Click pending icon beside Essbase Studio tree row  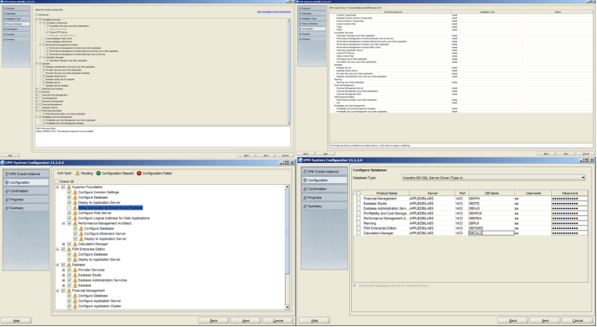[x=75, y=275]
